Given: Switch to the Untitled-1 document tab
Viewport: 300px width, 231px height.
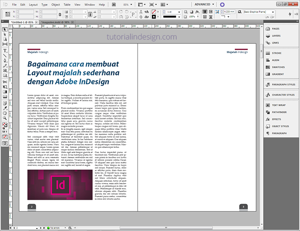Looking at the screenshot, I should [x=24, y=22].
